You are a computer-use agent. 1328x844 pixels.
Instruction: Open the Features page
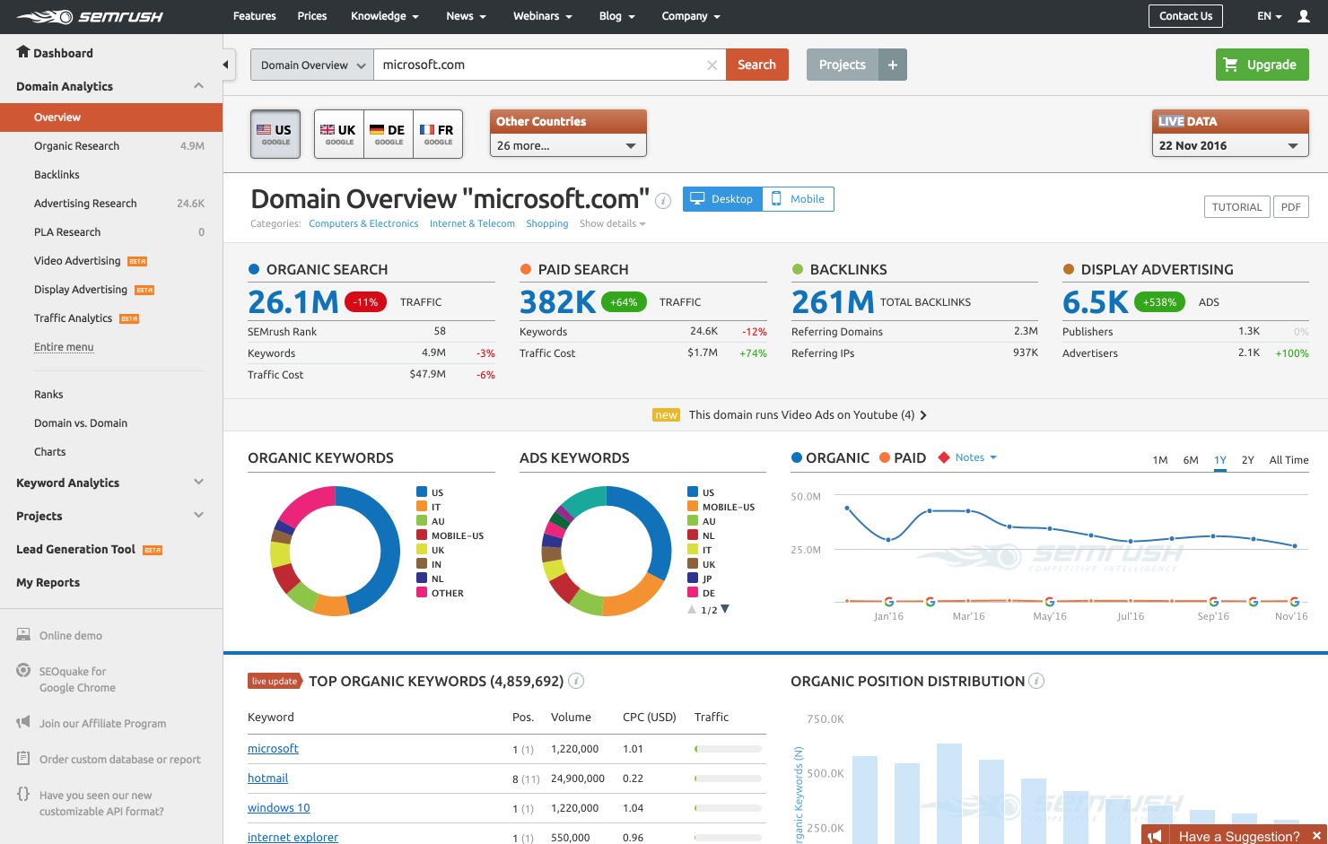click(x=255, y=16)
